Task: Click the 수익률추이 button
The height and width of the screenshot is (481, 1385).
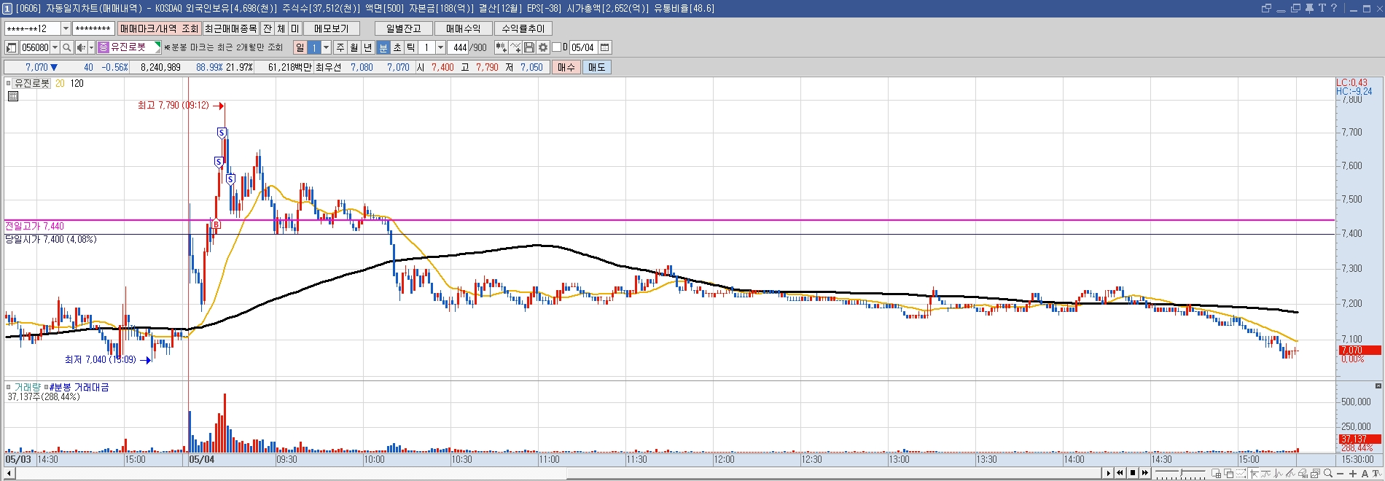Action: pyautogui.click(x=523, y=28)
